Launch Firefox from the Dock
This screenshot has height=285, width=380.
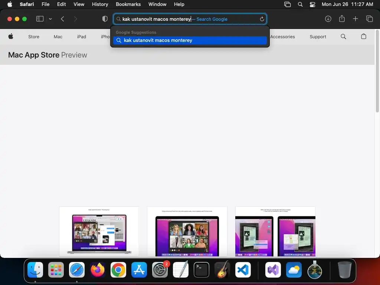98,270
